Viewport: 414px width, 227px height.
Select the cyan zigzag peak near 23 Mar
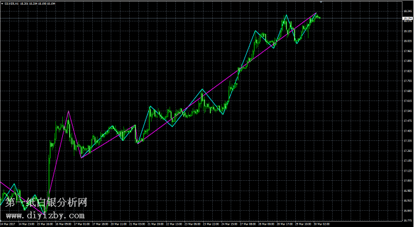[202, 89]
